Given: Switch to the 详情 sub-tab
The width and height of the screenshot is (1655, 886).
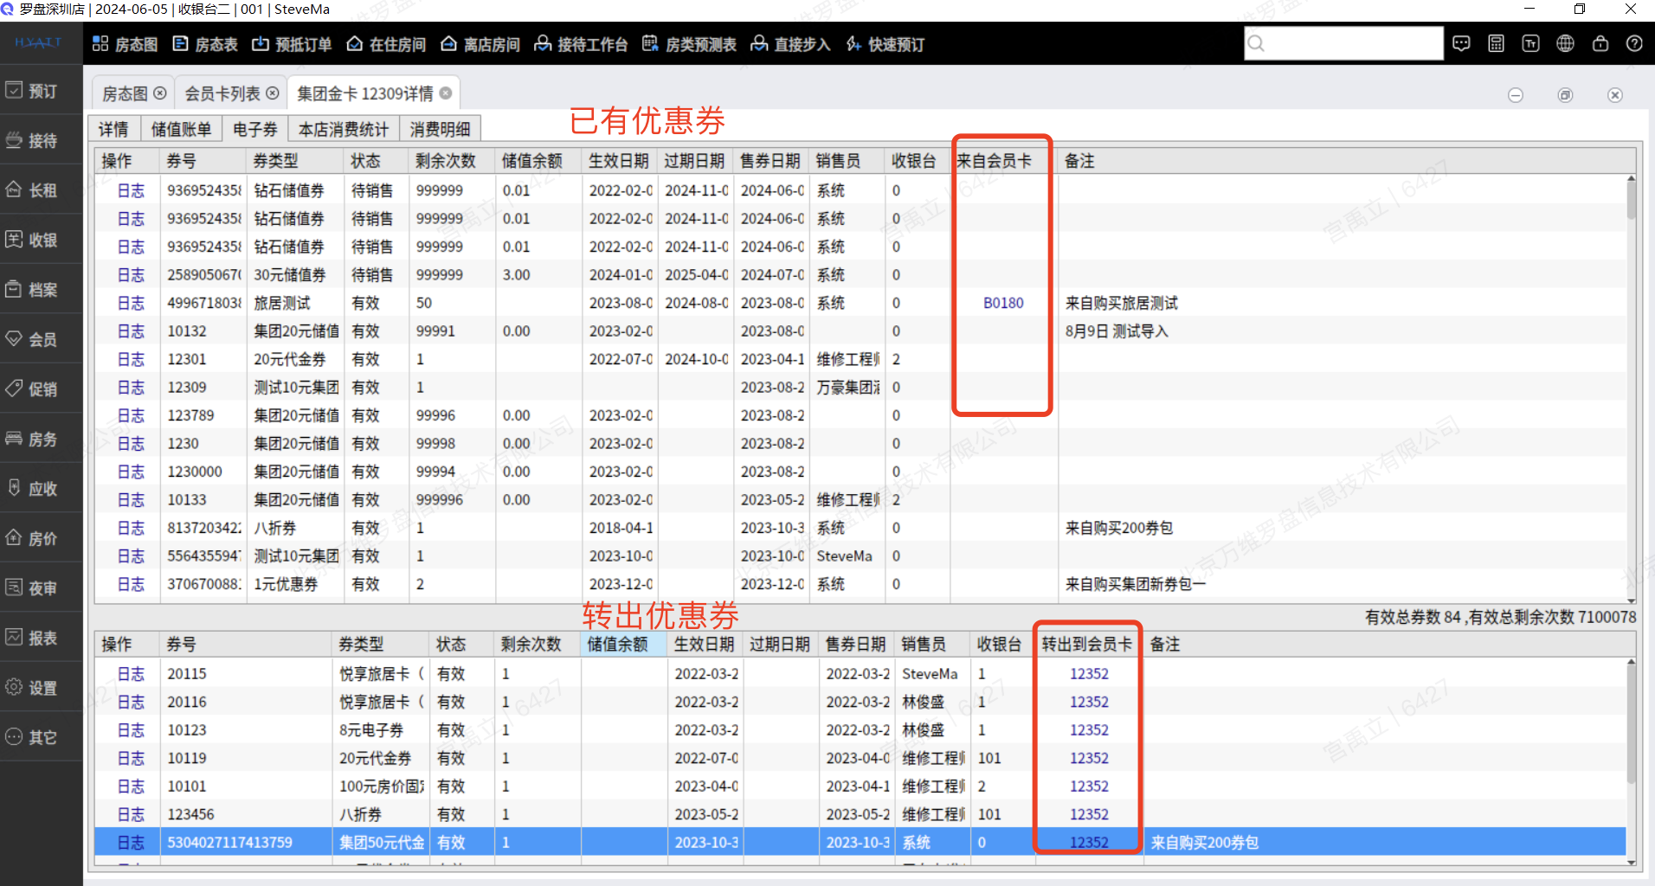Looking at the screenshot, I should 113,129.
